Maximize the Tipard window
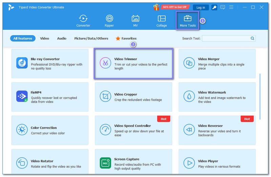The width and height of the screenshot is (271, 177). (253, 7)
